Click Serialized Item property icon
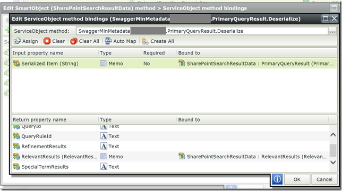The image size is (342, 191). pyautogui.click(x=16, y=63)
